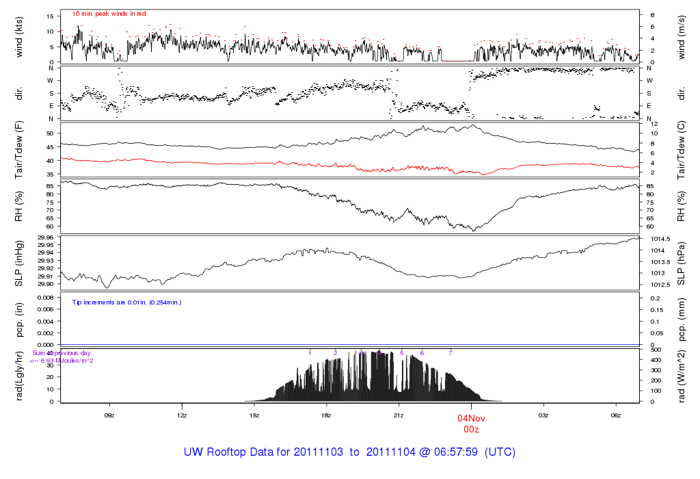Click the 09z time axis tick label
Screen dimensions: 700x479
[109, 415]
